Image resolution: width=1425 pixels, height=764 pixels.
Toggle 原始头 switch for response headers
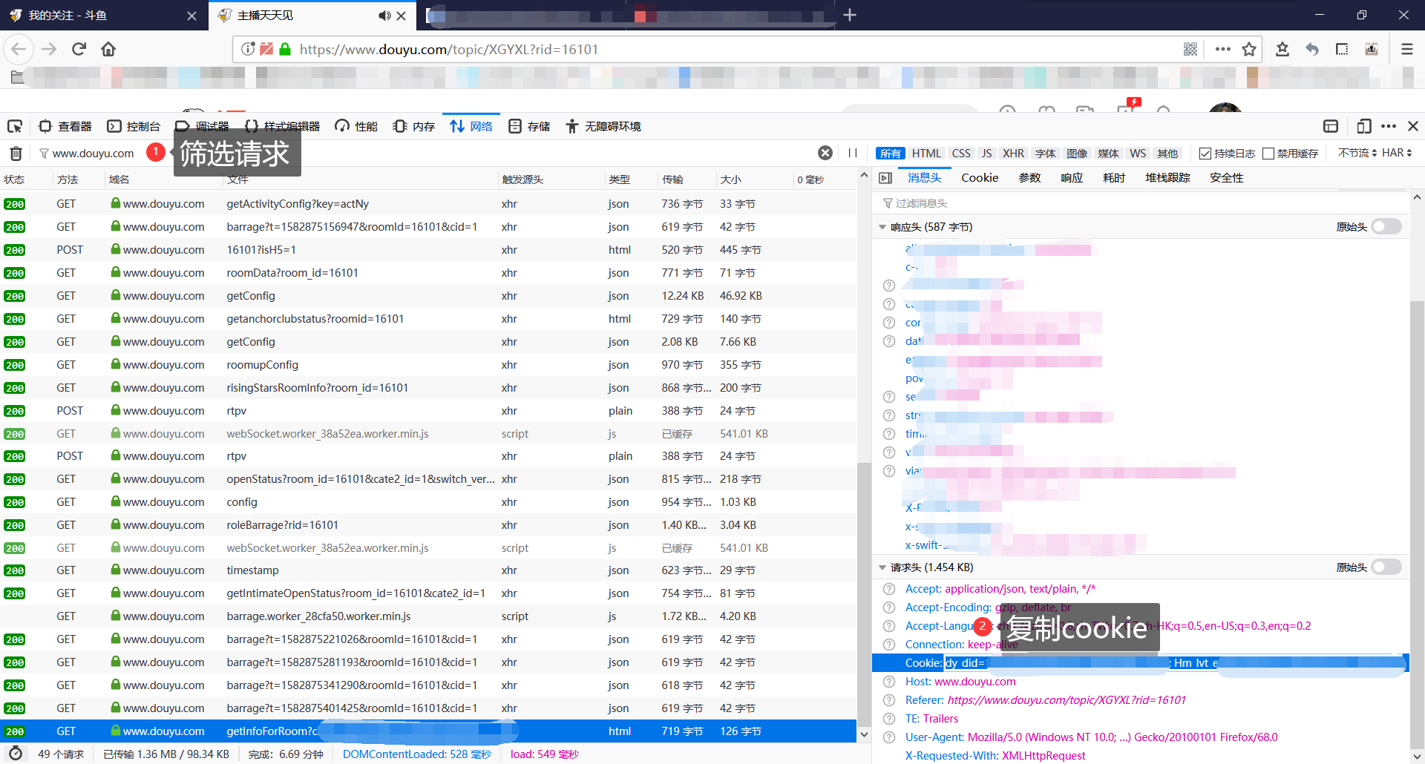click(x=1386, y=227)
